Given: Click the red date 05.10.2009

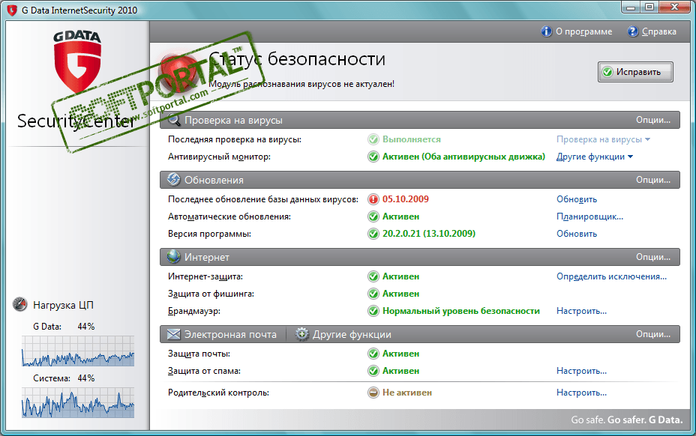Looking at the screenshot, I should click(406, 199).
